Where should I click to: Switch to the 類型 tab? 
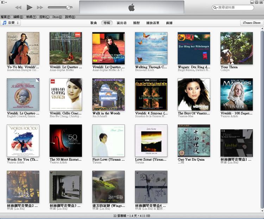(136, 23)
